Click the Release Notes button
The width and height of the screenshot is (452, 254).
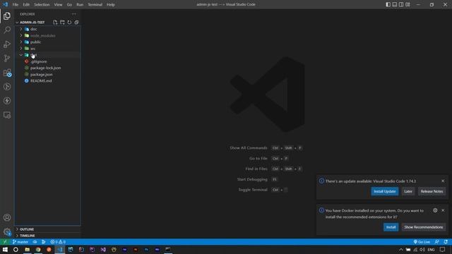[432, 191]
